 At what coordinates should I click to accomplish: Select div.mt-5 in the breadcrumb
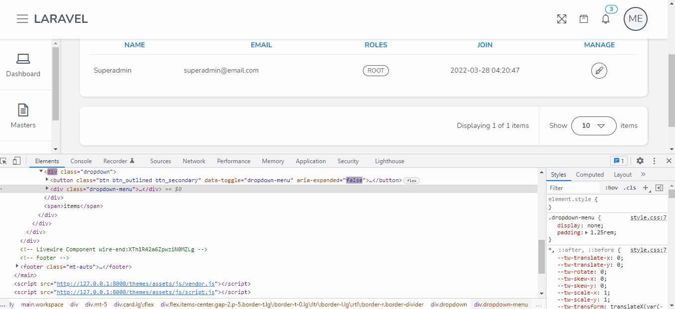point(96,305)
